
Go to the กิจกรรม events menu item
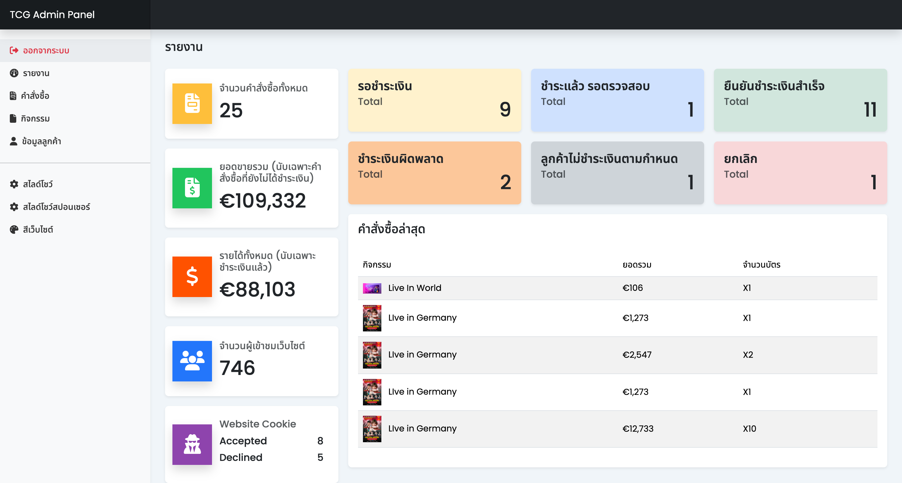35,118
